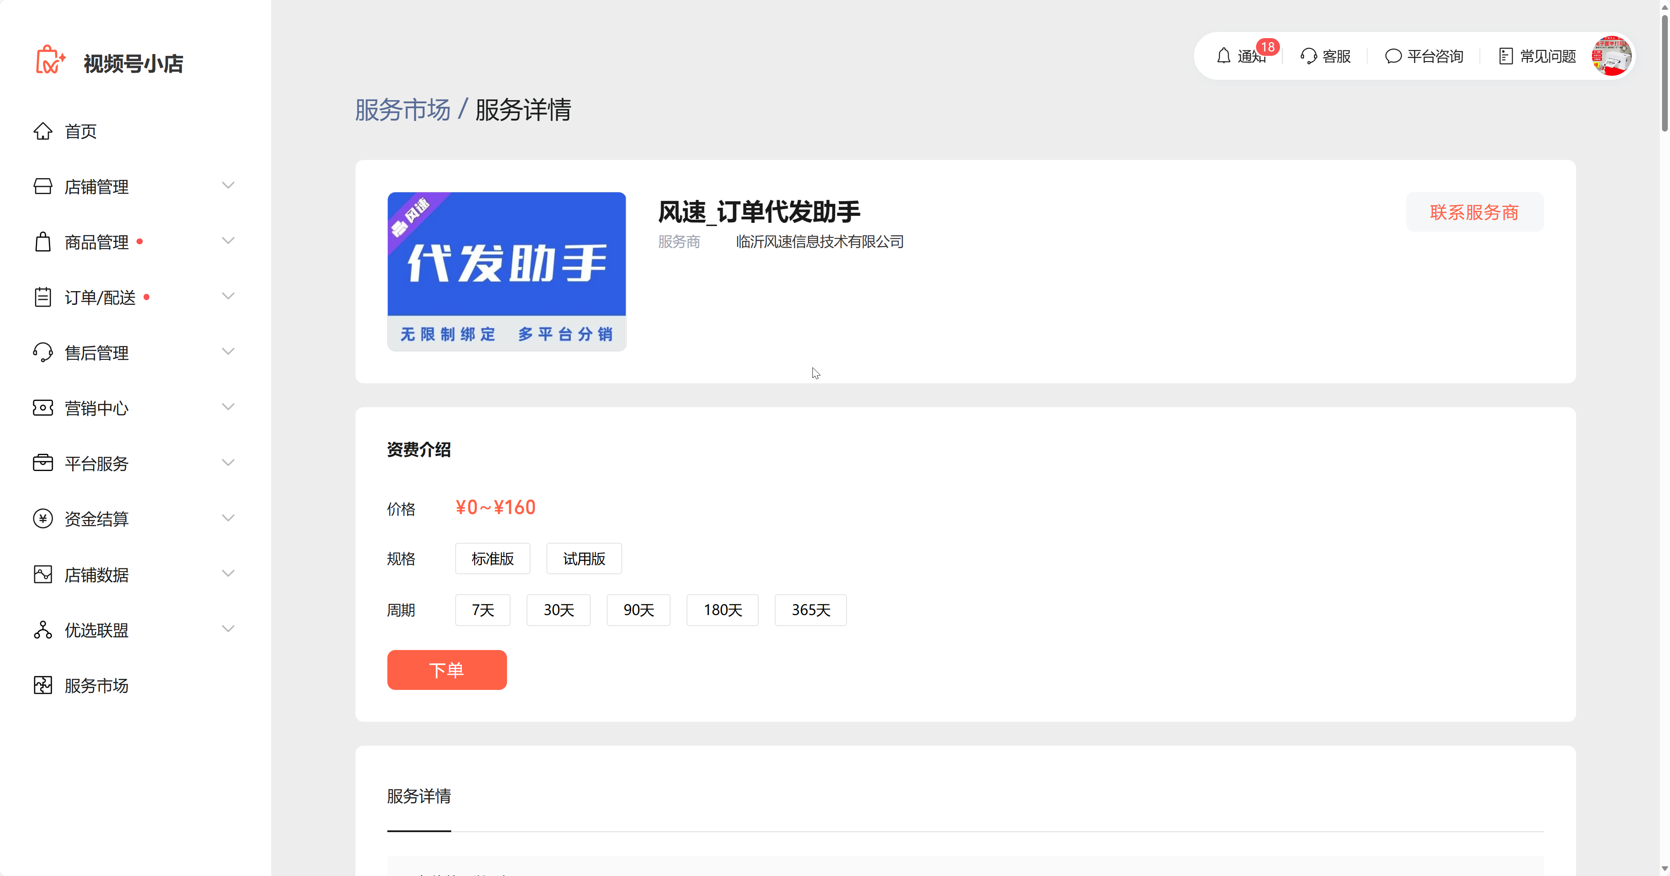
Task: Select the 标准版 specification option
Action: [492, 558]
